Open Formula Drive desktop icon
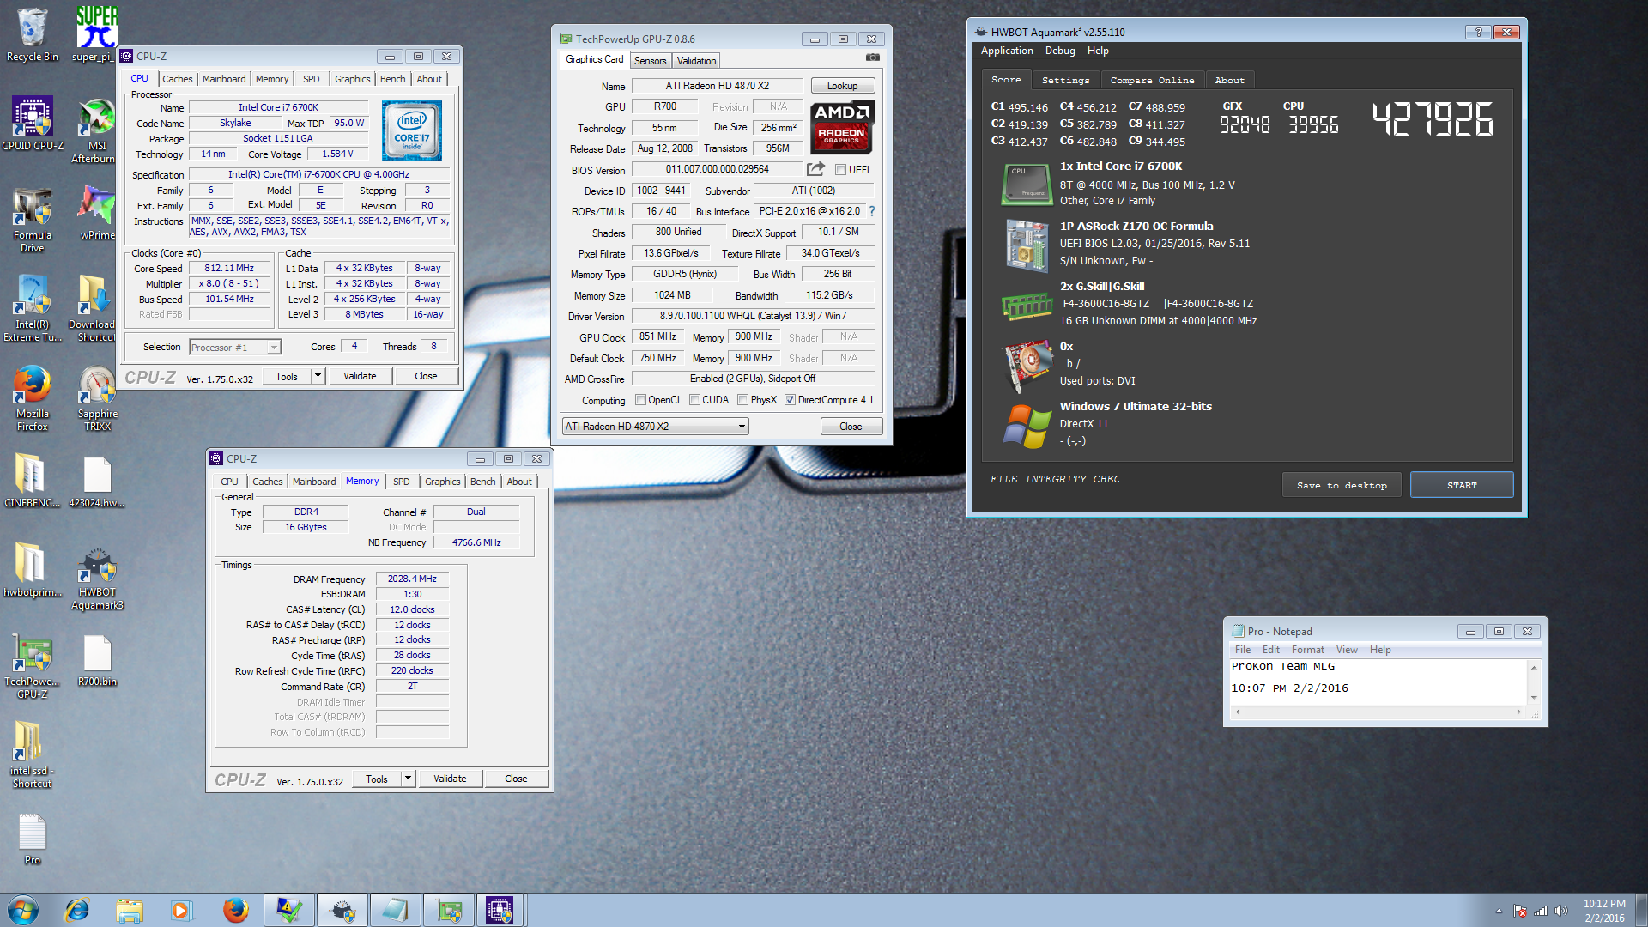This screenshot has height=927, width=1648. click(x=32, y=220)
